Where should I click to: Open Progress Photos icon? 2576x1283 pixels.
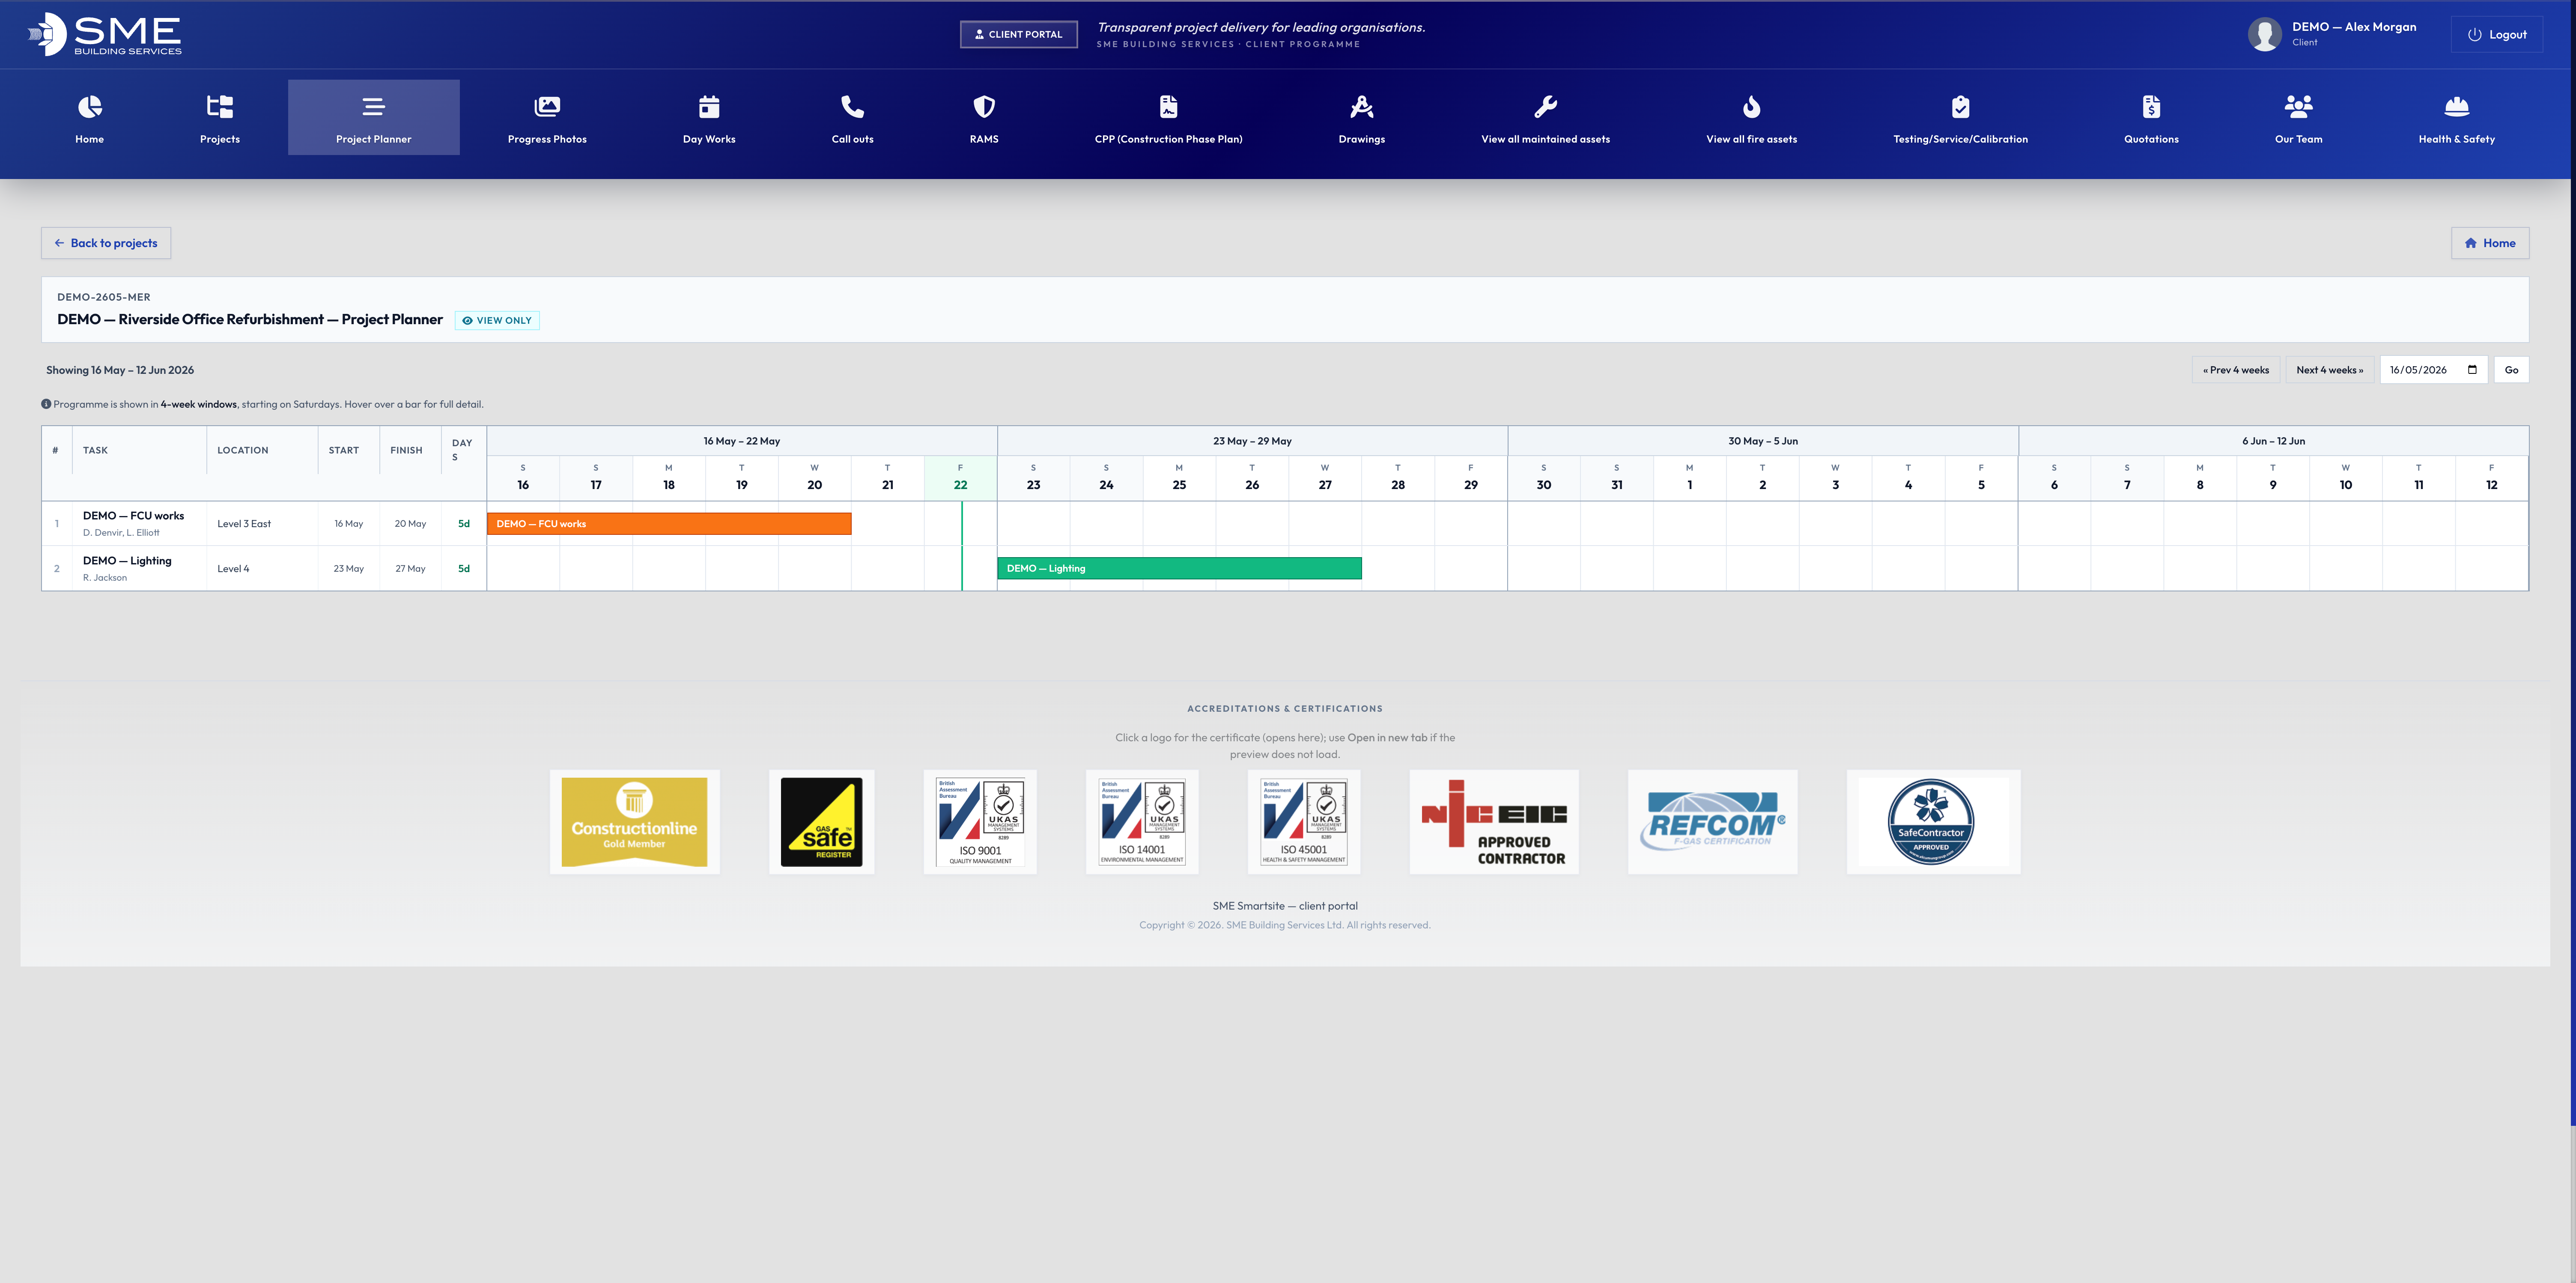click(547, 106)
